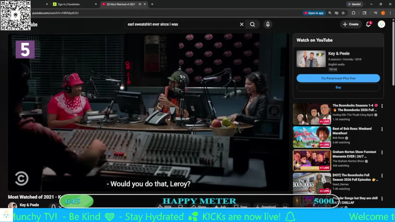The image size is (395, 222).
Task: Open the page zoom magnifier icon
Action: point(330,13)
